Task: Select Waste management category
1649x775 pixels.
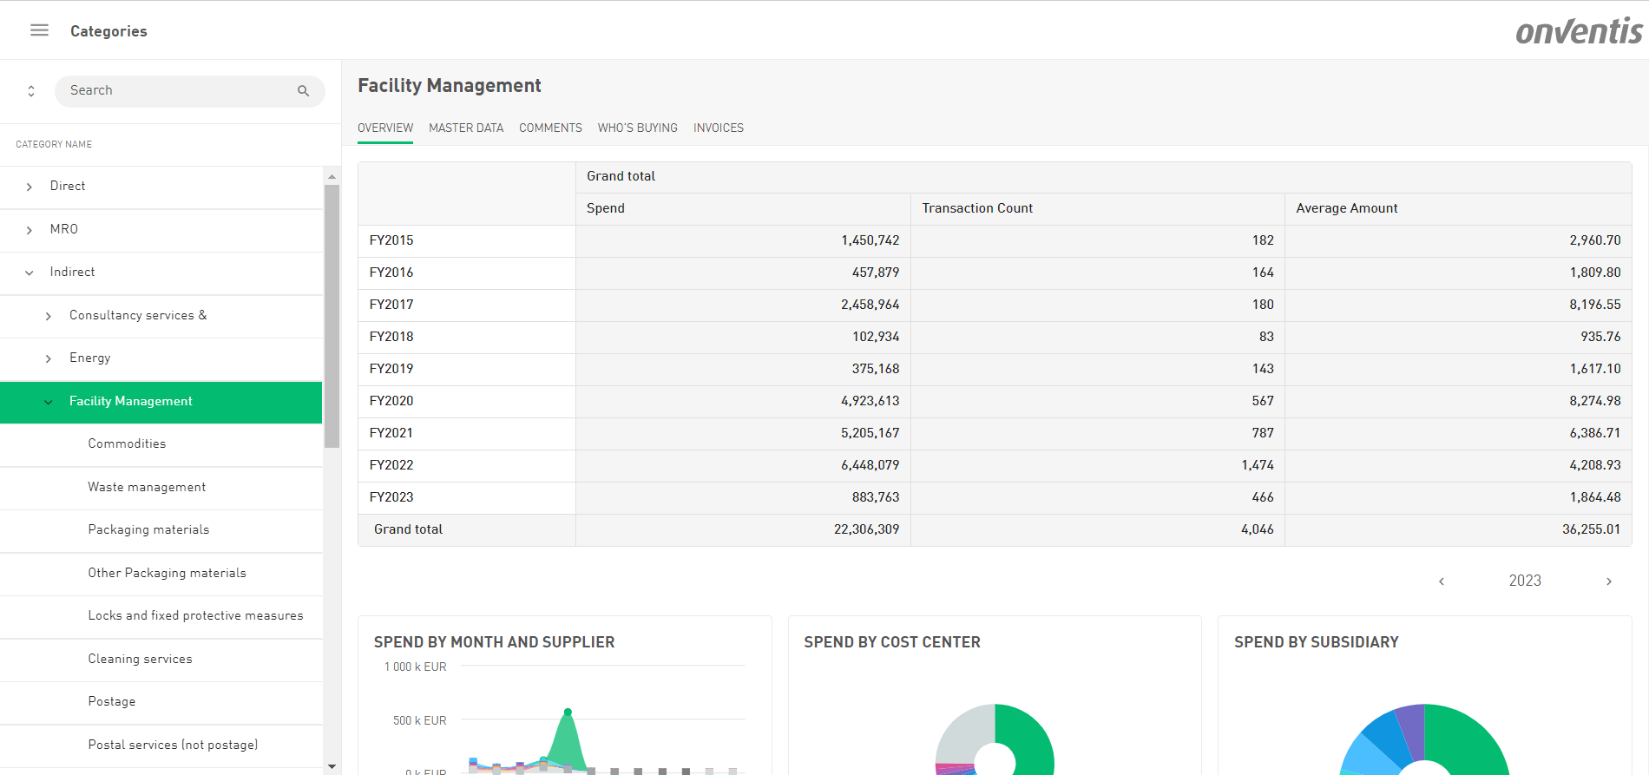Action: [147, 487]
